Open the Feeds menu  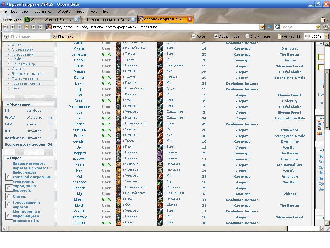tap(79, 11)
